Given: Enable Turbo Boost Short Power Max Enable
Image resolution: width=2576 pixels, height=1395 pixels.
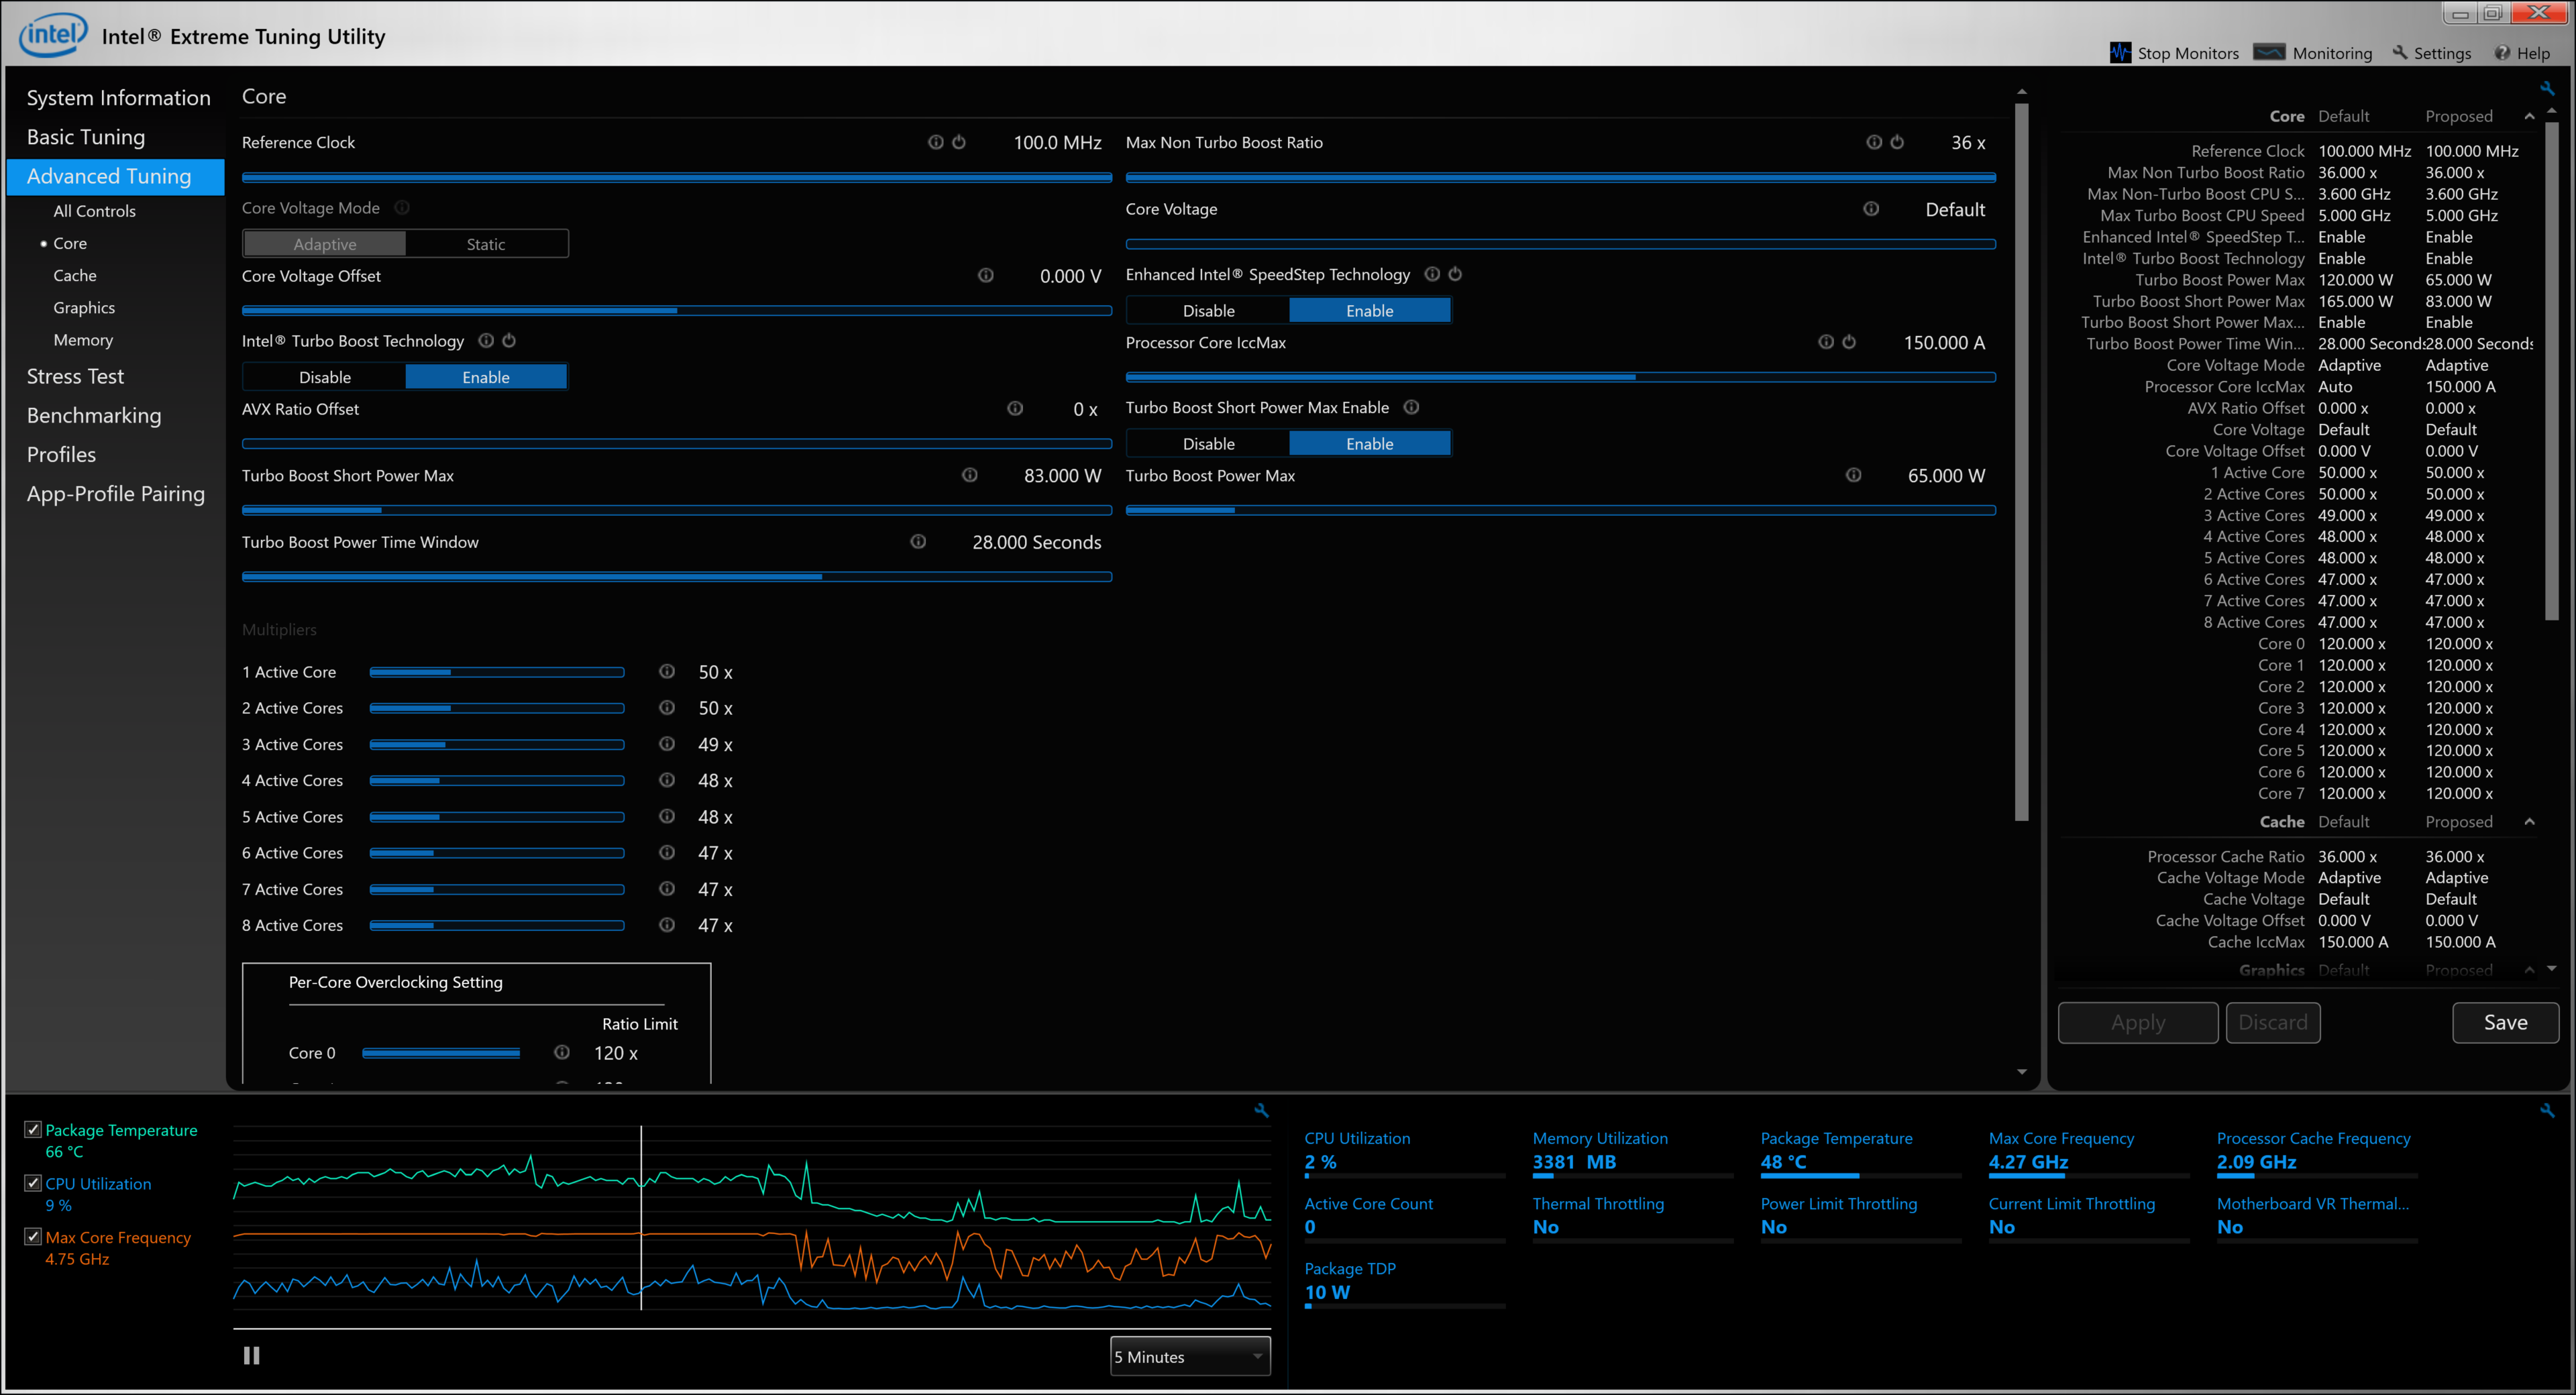Looking at the screenshot, I should [x=1370, y=444].
